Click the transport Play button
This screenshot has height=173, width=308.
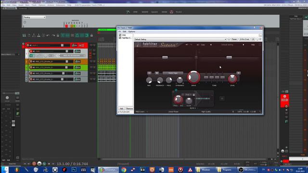tap(39, 163)
